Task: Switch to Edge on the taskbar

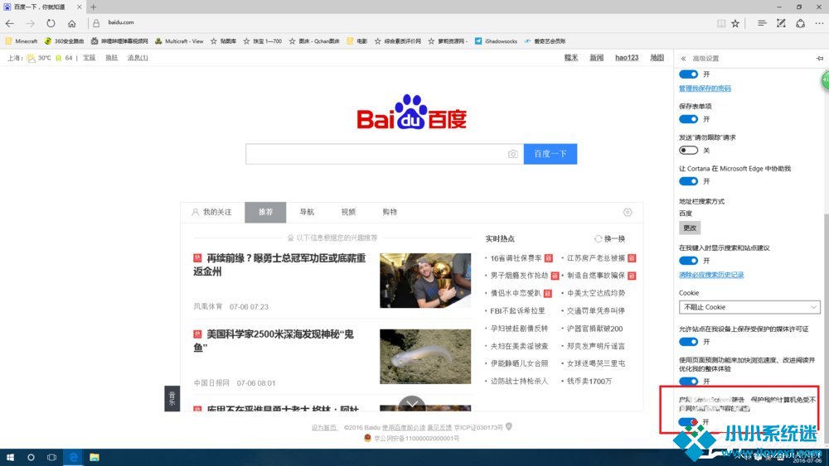Action: (74, 457)
